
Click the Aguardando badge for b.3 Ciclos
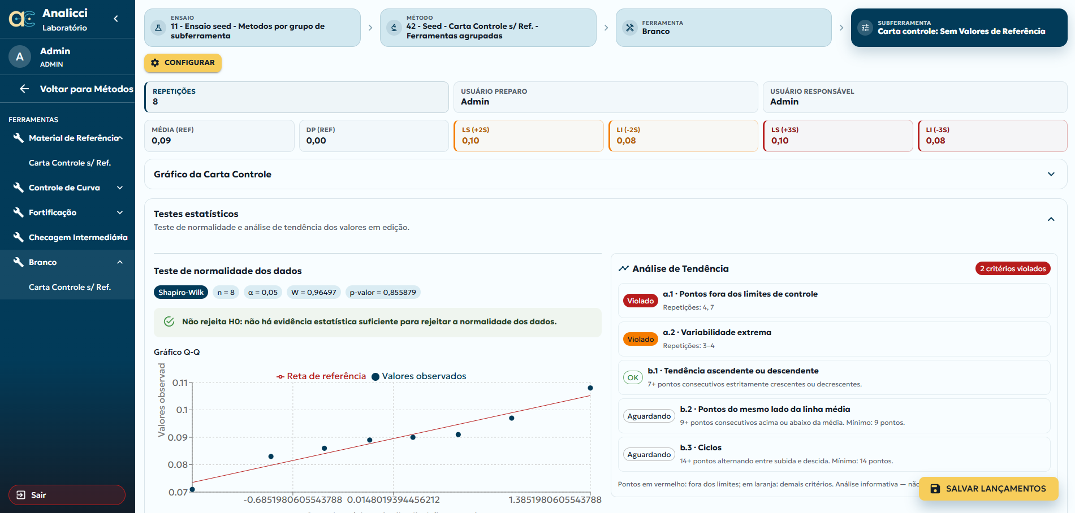click(x=649, y=454)
